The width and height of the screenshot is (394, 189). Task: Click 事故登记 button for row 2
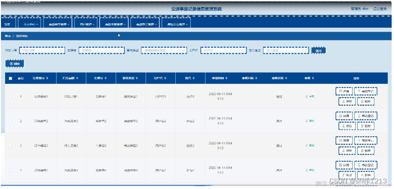[366, 116]
